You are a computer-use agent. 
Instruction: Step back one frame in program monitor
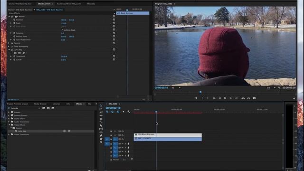[219, 98]
